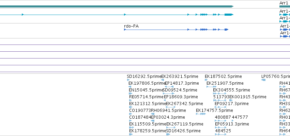Image resolution: width=290 pixels, height=136 pixels.
Task: Click the final exon block of rdo-PA
Action: (226, 30)
